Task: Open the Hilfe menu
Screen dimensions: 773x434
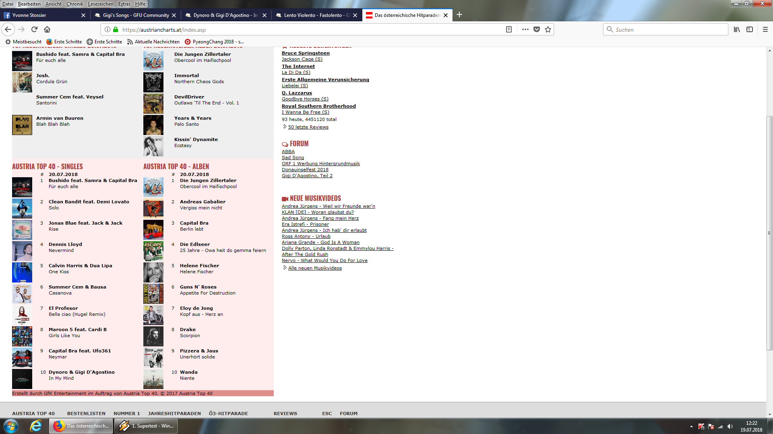Action: pyautogui.click(x=140, y=4)
